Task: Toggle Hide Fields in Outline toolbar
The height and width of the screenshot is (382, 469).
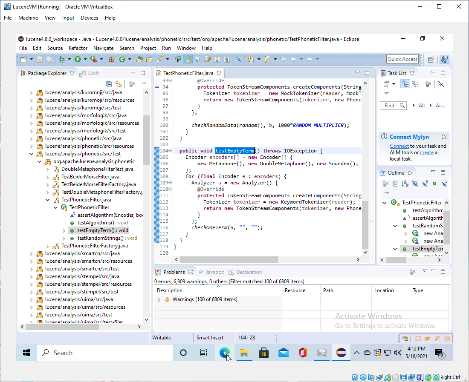Action: (415, 184)
